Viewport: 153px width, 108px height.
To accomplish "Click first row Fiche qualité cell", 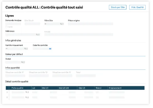I will click(18, 92).
